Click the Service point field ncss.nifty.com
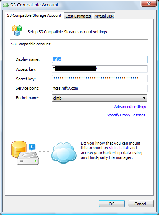This screenshot has width=159, height=215. point(100,88)
